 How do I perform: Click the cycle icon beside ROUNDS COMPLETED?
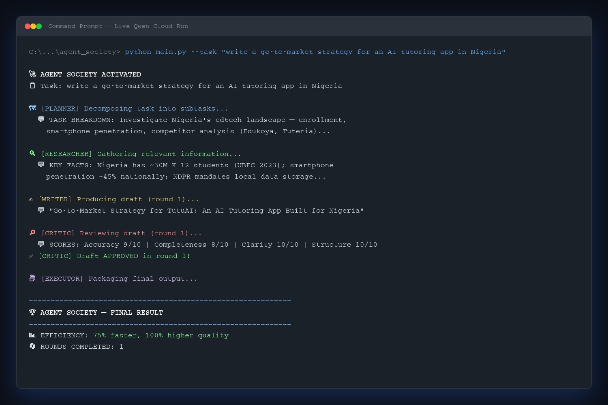(x=32, y=346)
